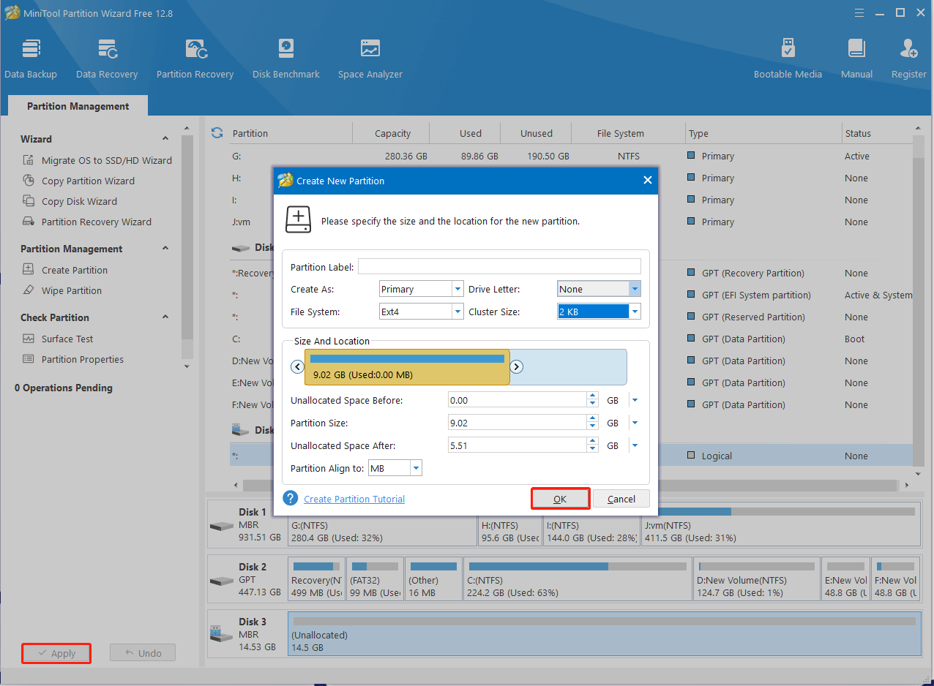This screenshot has width=934, height=686.
Task: Collapse the Partition Management sidebar section
Action: tap(165, 249)
